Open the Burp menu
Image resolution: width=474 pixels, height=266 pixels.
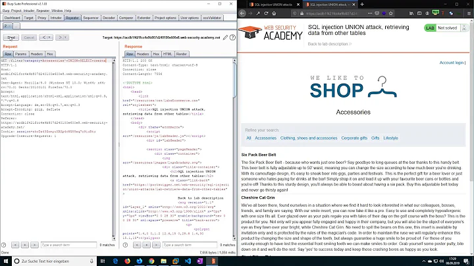(x=6, y=11)
